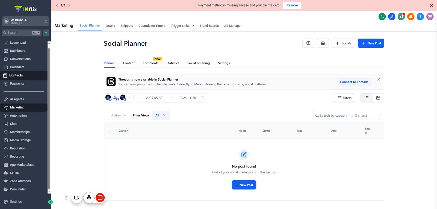Open the Statistics tab
Viewport: 437px width, 209px height.
point(173,63)
